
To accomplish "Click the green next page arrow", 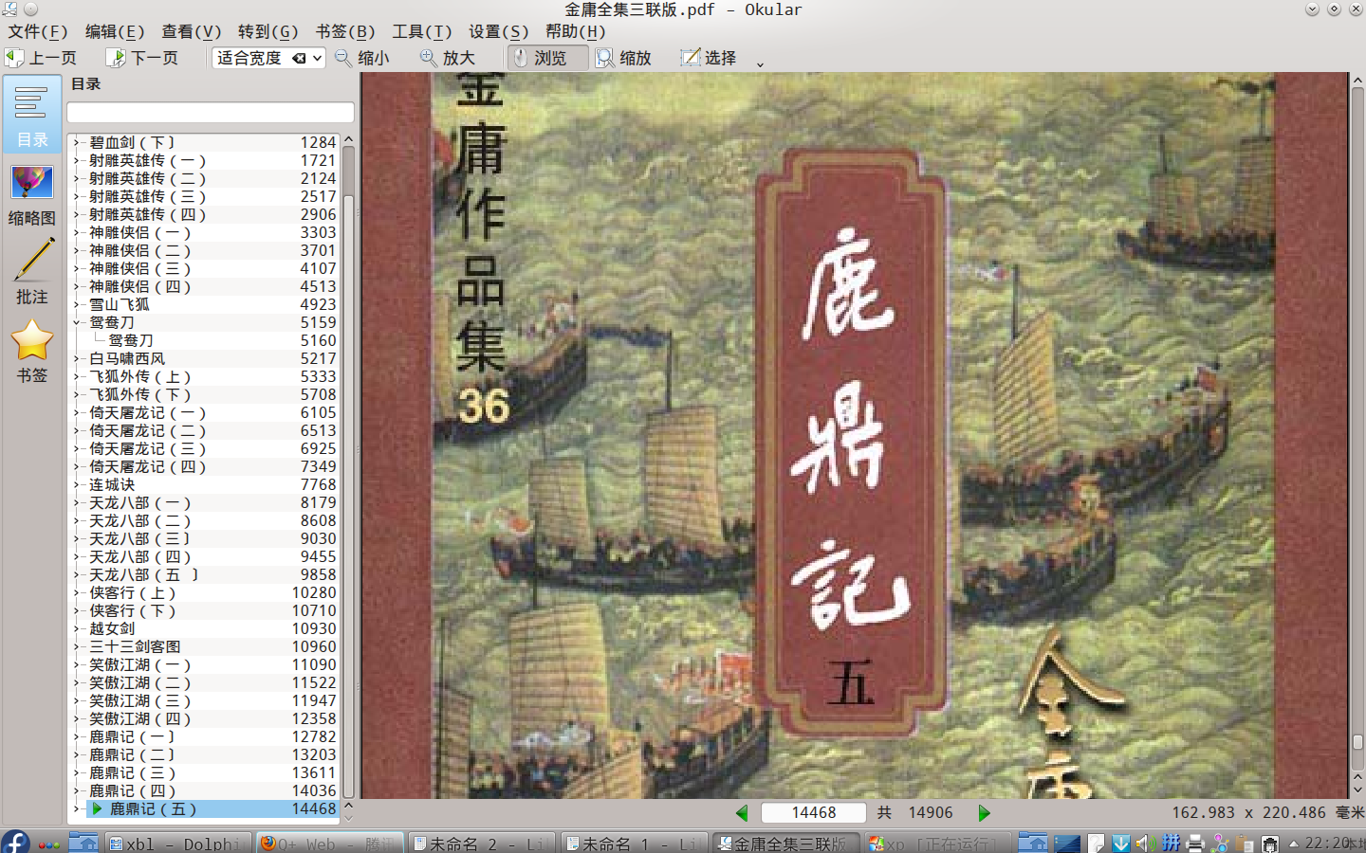I will click(x=984, y=812).
